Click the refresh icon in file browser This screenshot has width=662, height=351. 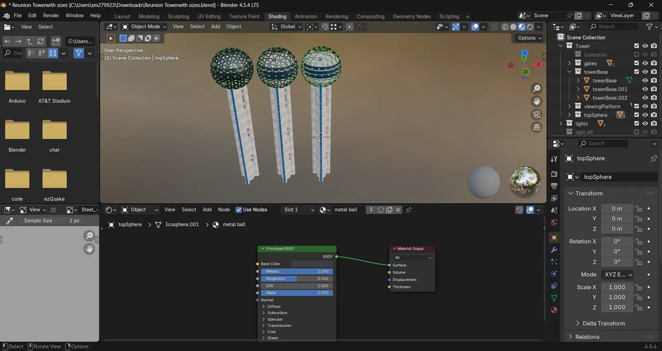click(41, 41)
